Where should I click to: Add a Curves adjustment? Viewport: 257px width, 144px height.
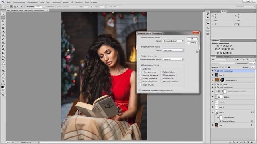(224, 46)
